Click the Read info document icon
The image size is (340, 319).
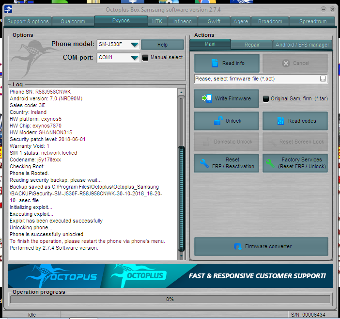215,63
